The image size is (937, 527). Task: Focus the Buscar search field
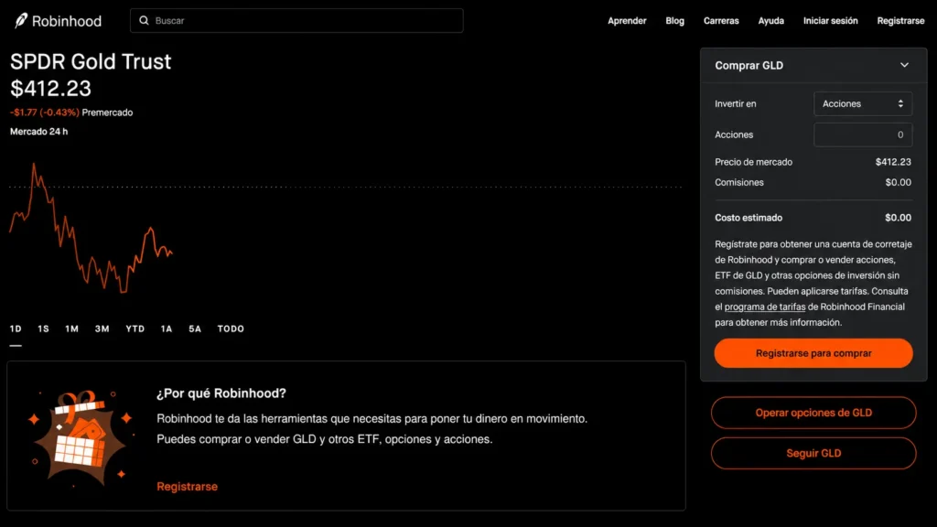[296, 20]
